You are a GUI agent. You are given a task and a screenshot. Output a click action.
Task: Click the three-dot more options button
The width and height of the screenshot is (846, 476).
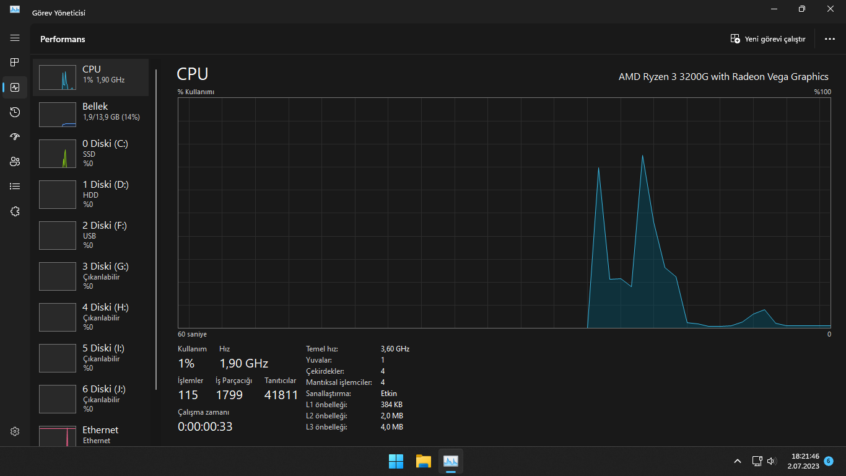click(830, 39)
